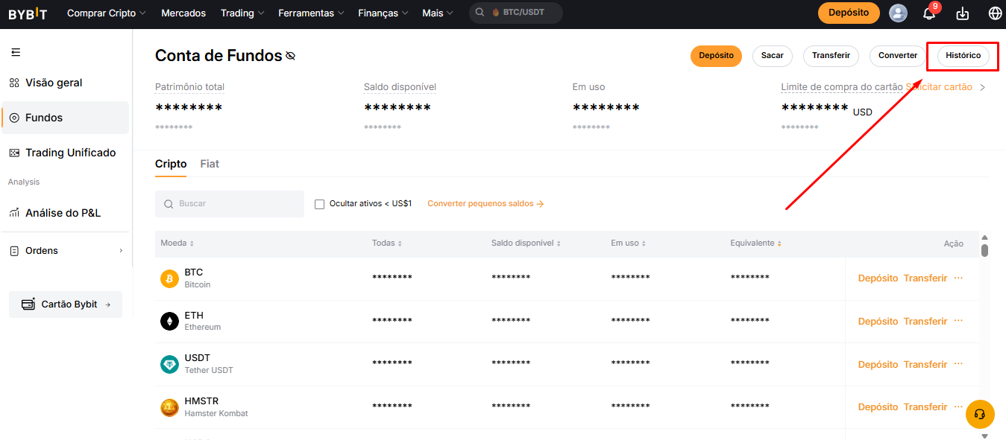Click scrollbar up arrow of asset table
The image size is (1006, 440).
click(984, 237)
